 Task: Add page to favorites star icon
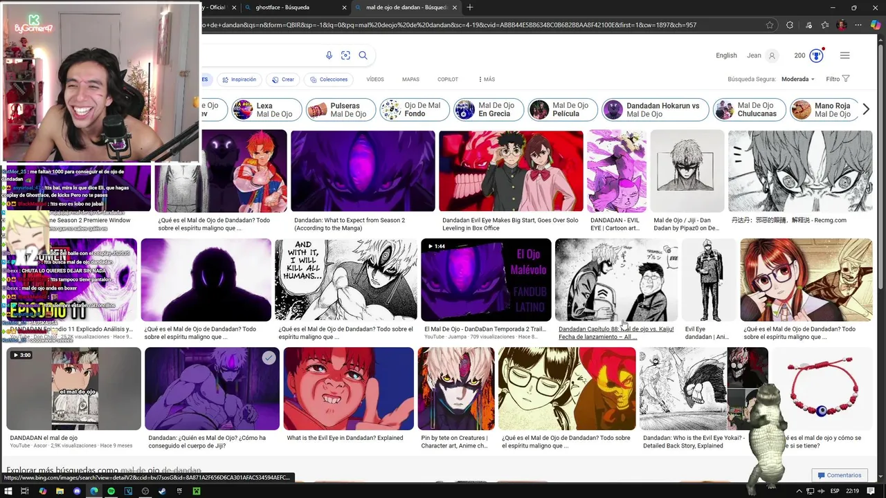(770, 25)
